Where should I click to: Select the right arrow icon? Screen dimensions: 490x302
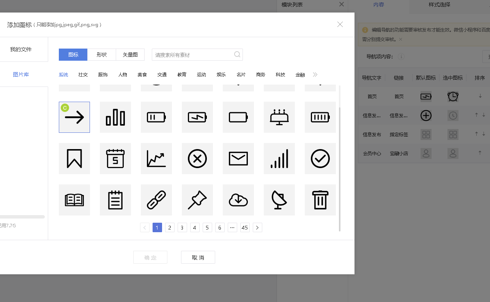[x=74, y=117]
